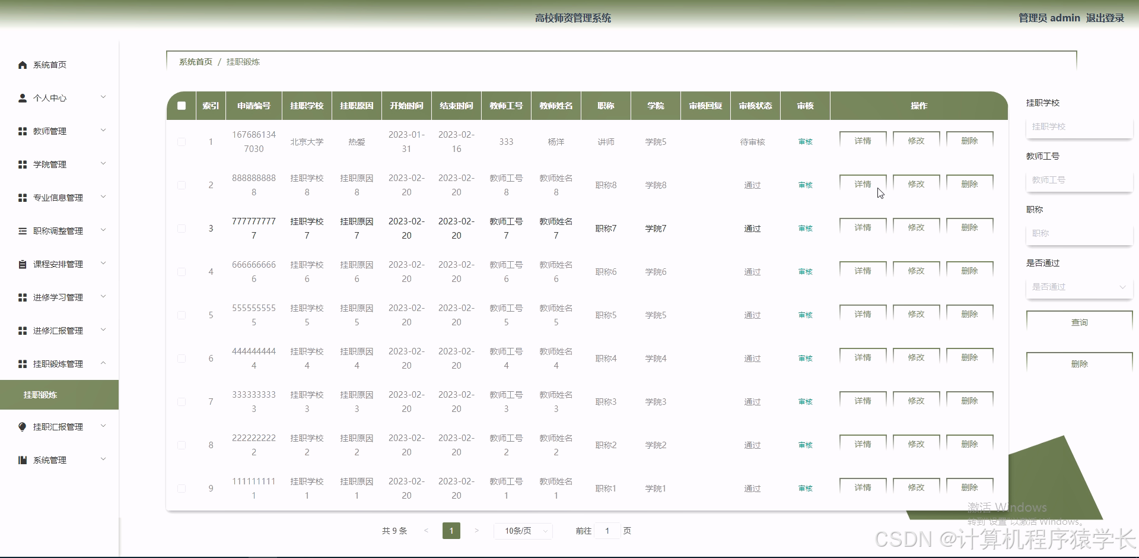Expand the 学院管理 menu chevron

(103, 164)
